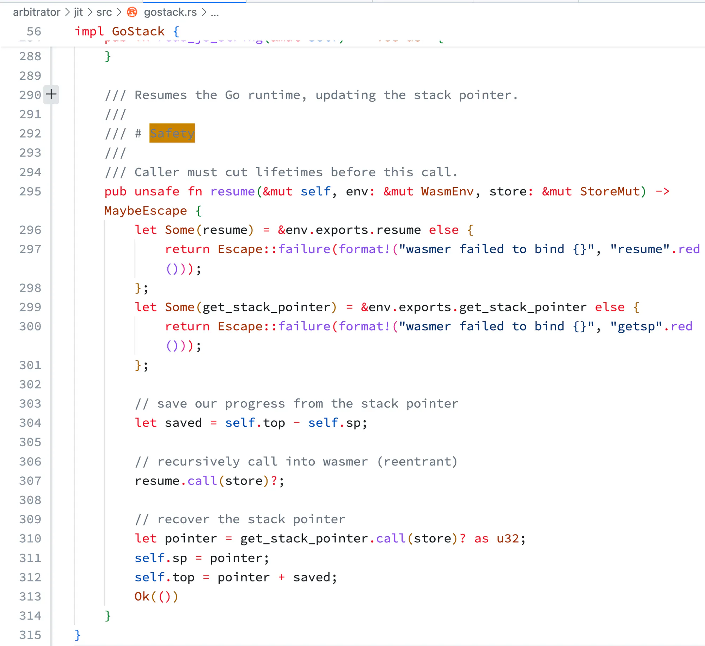Click chevron following gostack.rs breadcrumb
705x646 pixels.
tap(204, 12)
